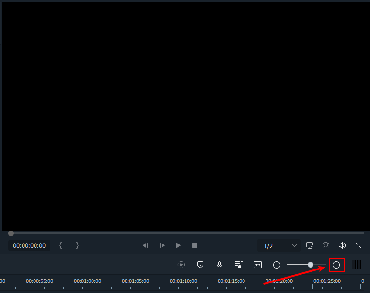Open the 1/2 playback quality dropdown

tap(279, 246)
